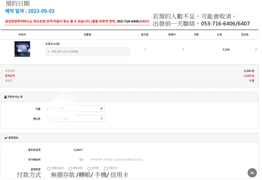Click the 추가배송비 label
Viewport: 262px width, 180px height.
coord(34,159)
